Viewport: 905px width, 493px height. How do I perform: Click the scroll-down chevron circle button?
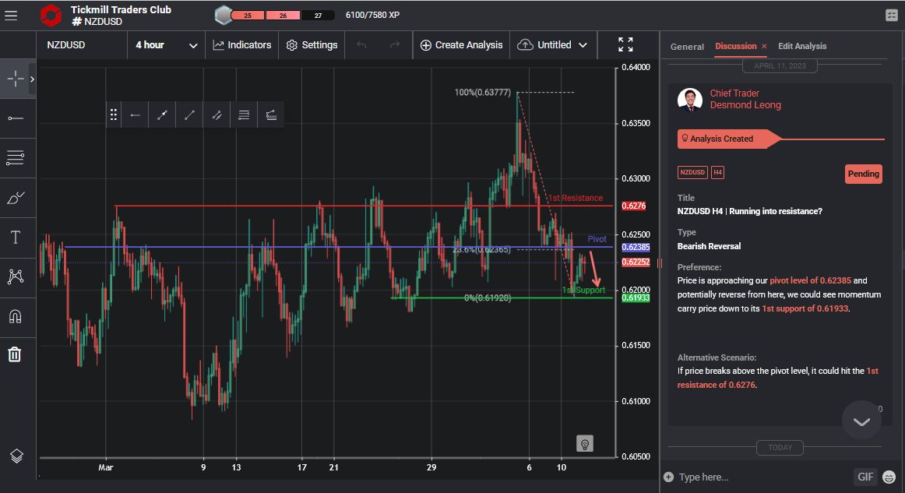point(861,421)
